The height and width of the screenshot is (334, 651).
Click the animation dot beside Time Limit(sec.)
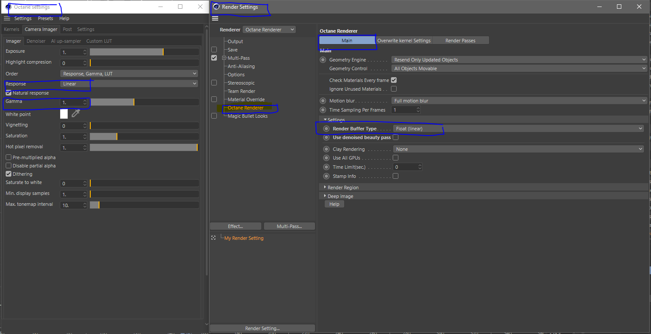326,167
